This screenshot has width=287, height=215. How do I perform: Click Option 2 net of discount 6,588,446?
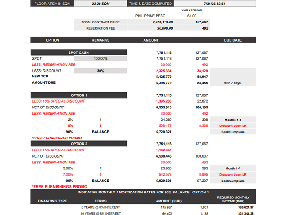tap(164, 156)
